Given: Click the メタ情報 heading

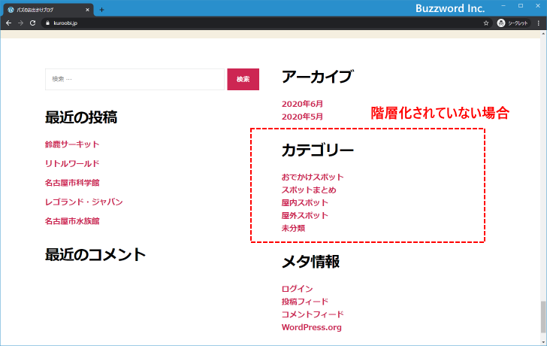Looking at the screenshot, I should (x=310, y=262).
